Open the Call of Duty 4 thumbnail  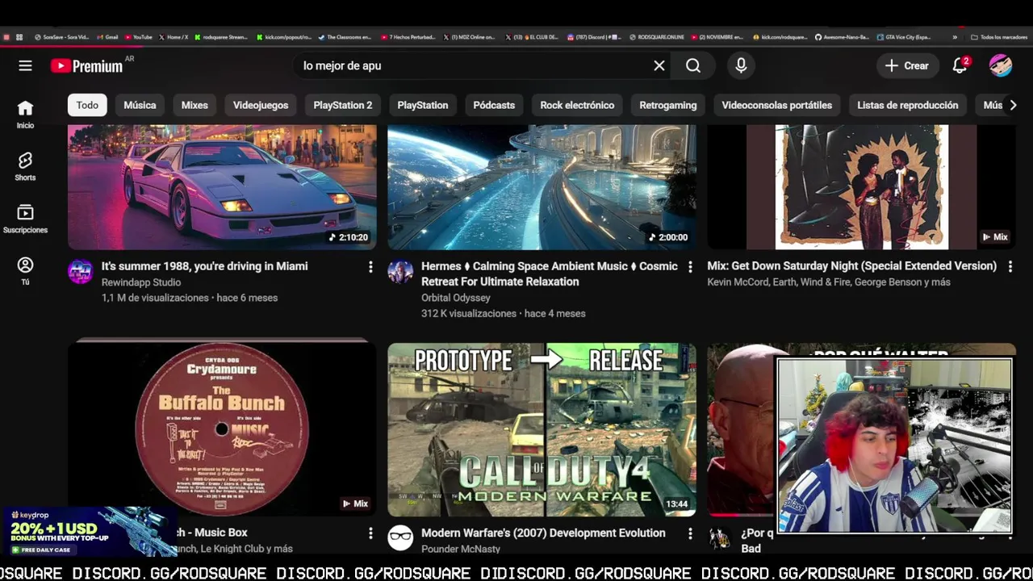[x=542, y=429]
